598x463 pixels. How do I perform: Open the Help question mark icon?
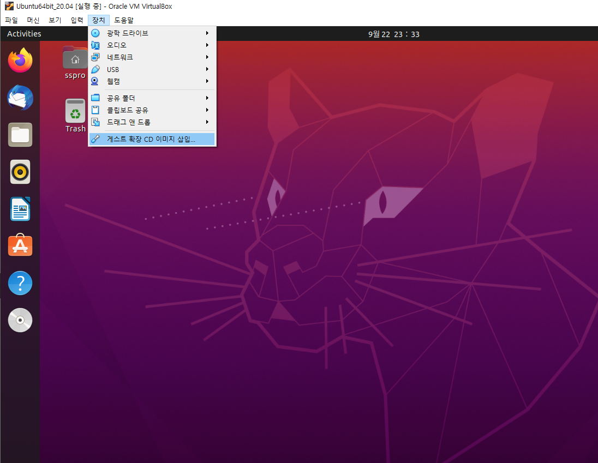[x=20, y=283]
